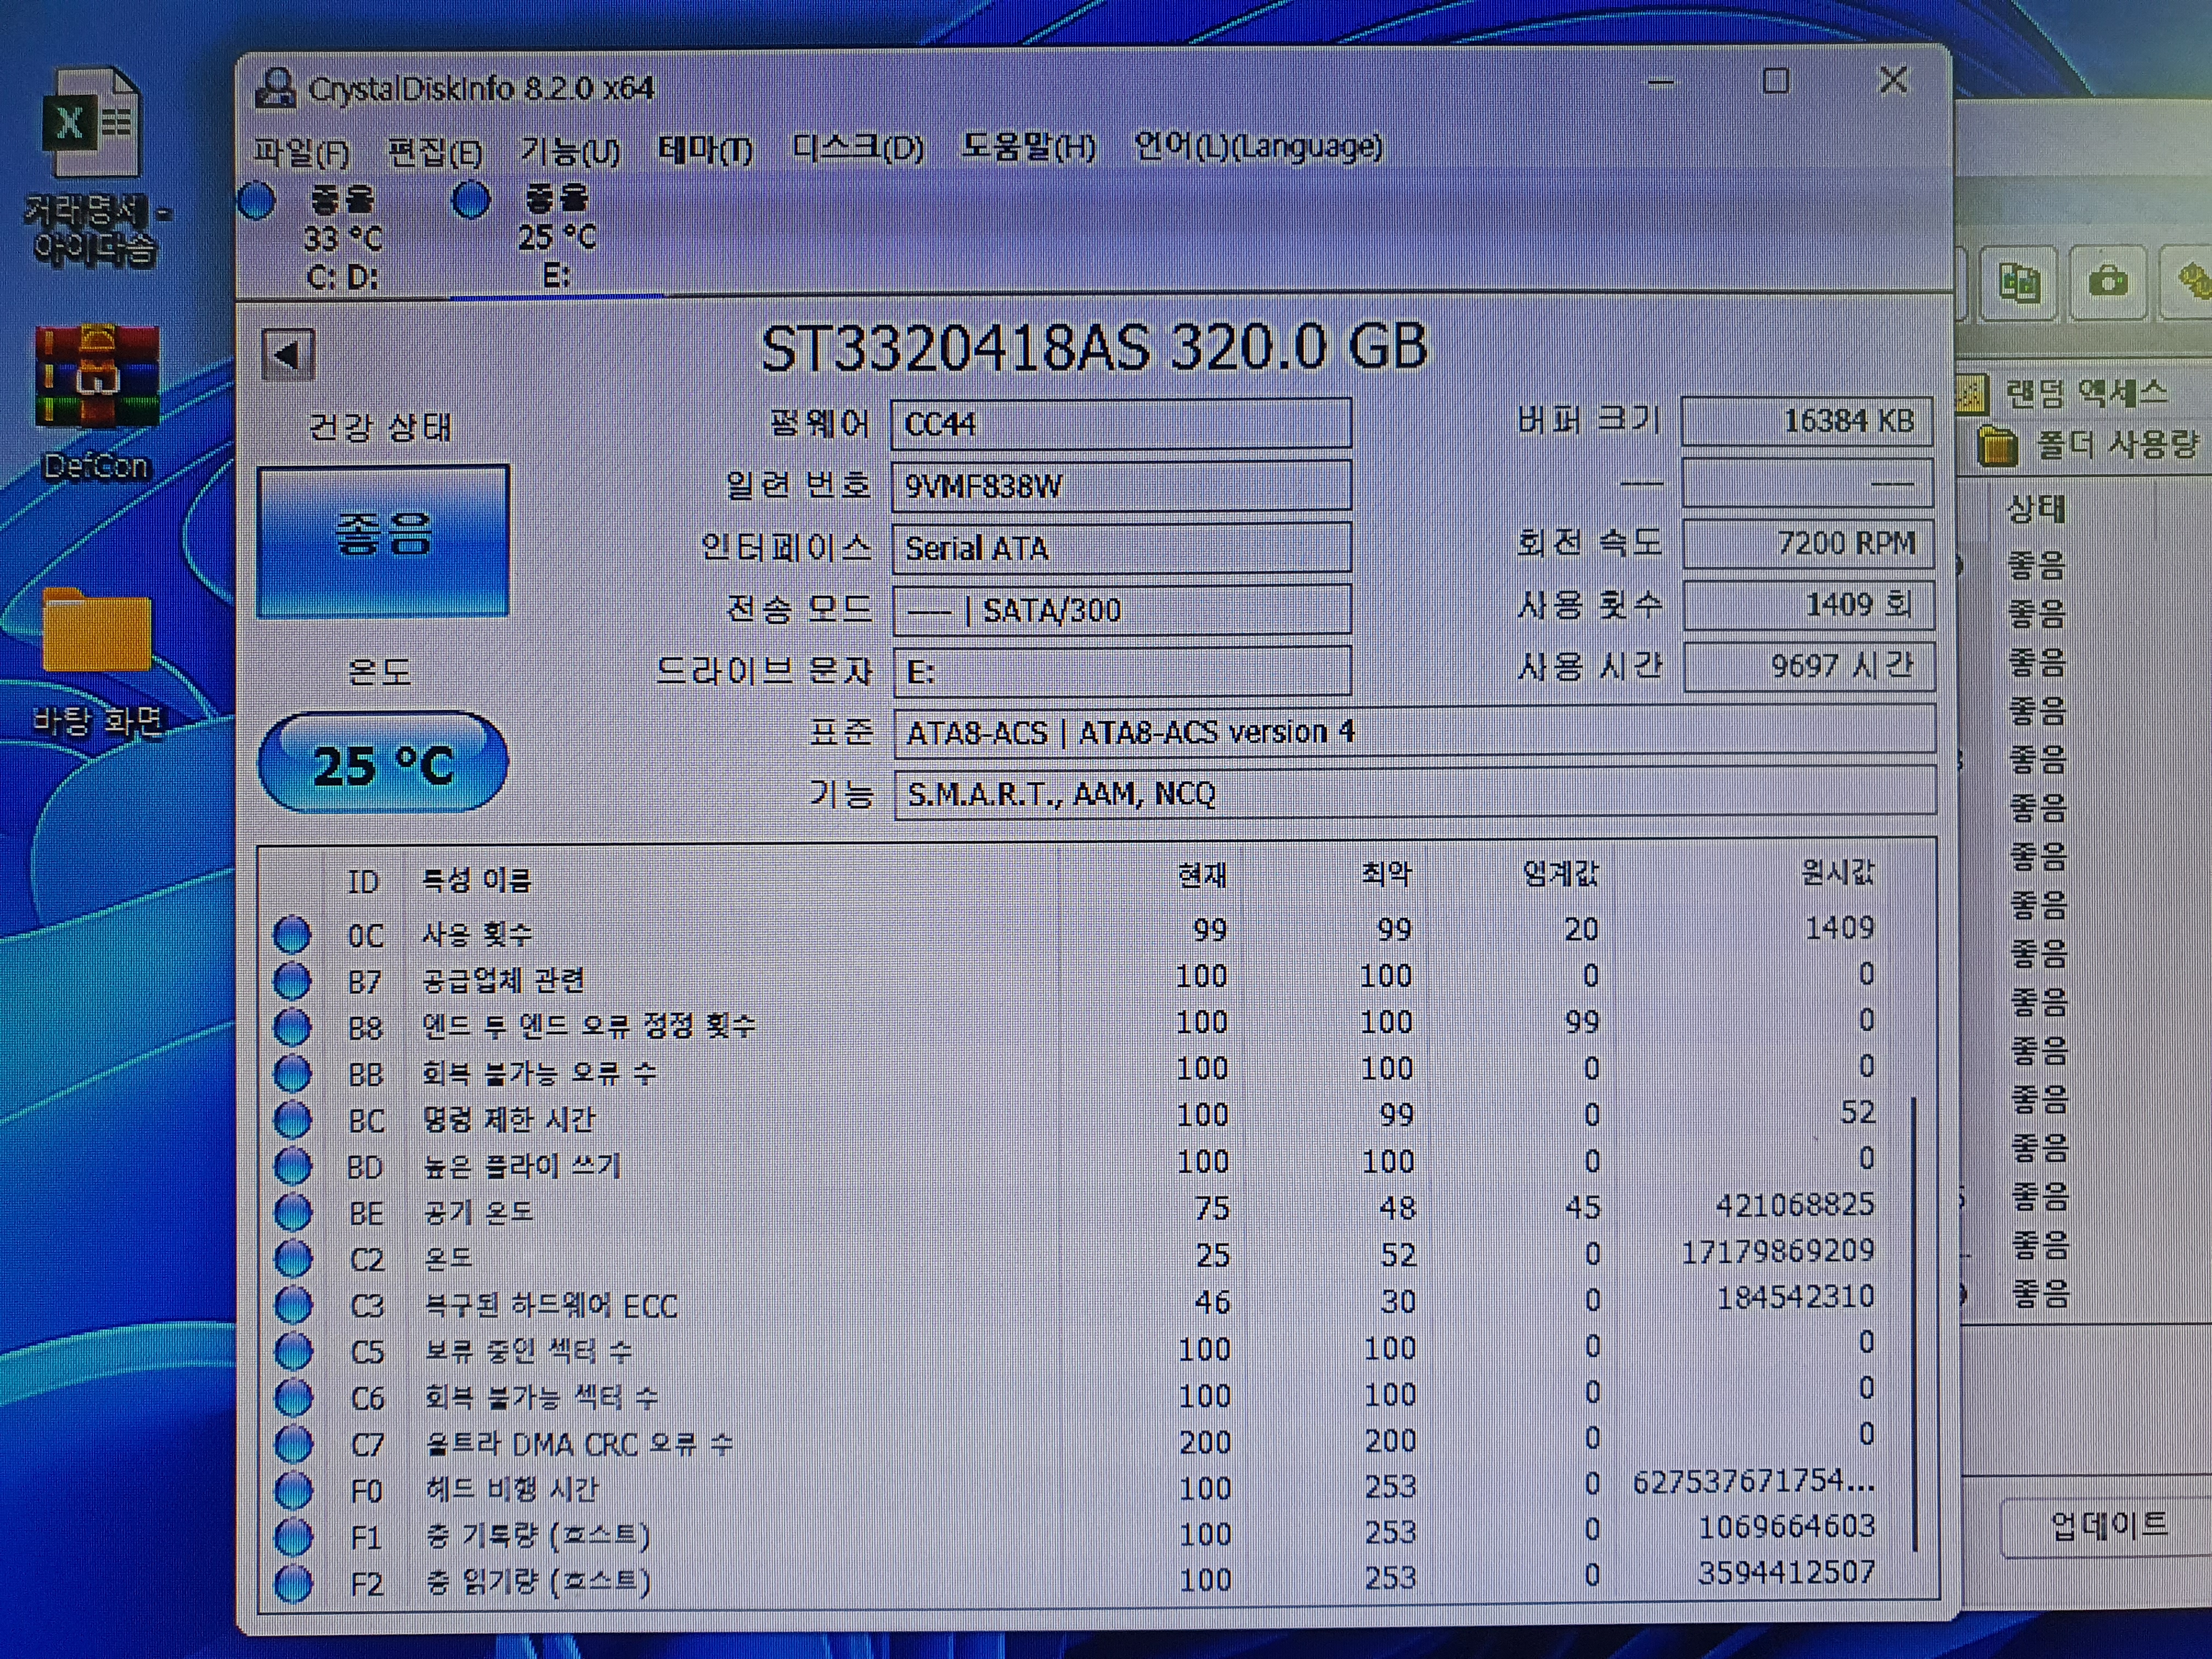The height and width of the screenshot is (1659, 2212).
Task: Select the 울트라 DMA CRC 오류 수 attribute name
Action: coord(579,1444)
